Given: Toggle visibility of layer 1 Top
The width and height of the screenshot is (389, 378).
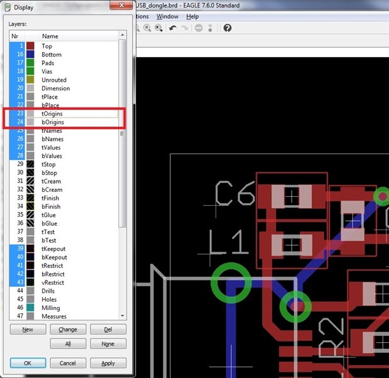Looking at the screenshot, I should tap(17, 46).
